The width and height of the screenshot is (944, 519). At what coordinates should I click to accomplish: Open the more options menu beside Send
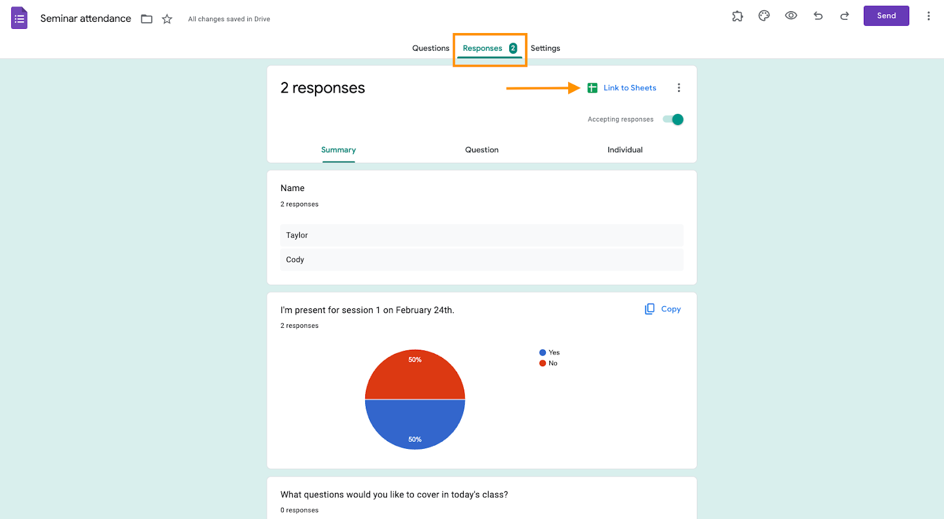928,16
